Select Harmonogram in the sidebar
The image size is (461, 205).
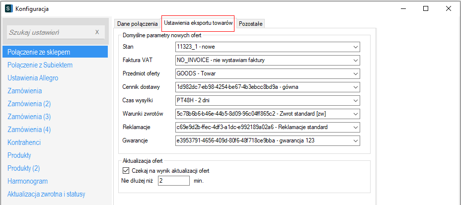click(27, 181)
